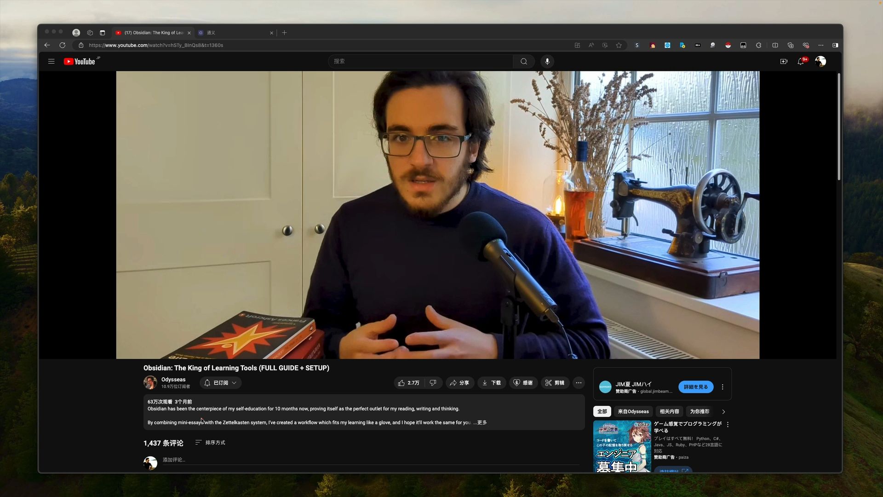Image resolution: width=883 pixels, height=497 pixels.
Task: Open the 已订阅 subscription dropdown
Action: tap(220, 383)
